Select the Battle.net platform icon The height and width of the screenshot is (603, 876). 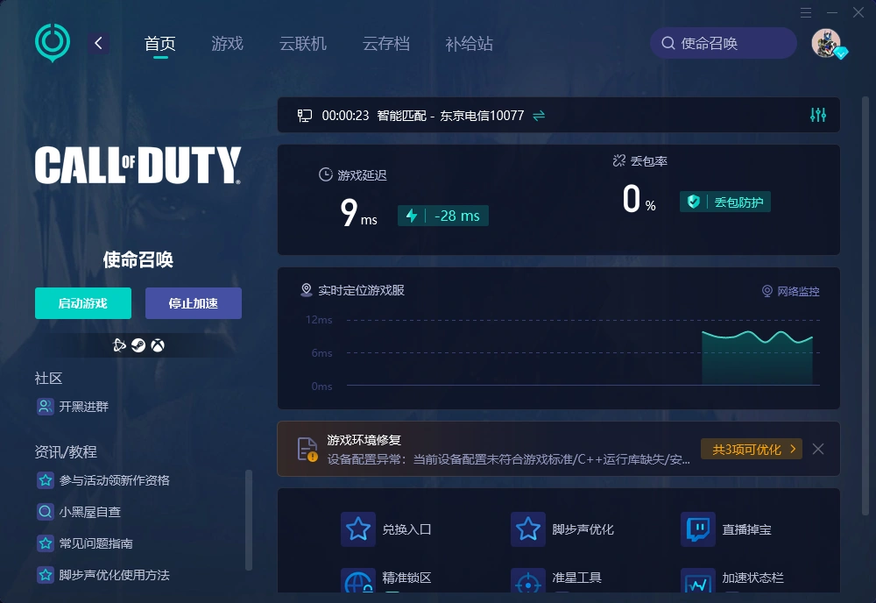point(119,345)
